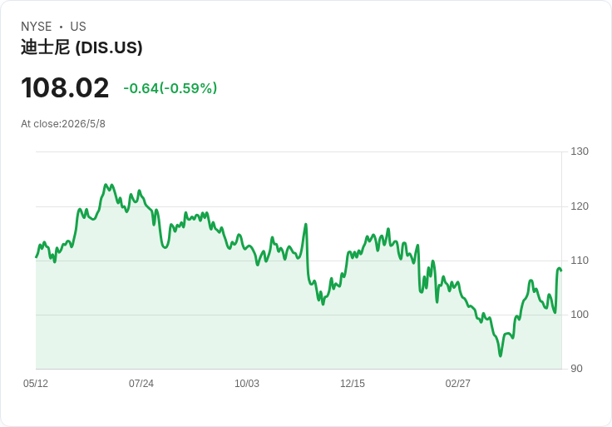Click the 02/27 date axis label
Viewport: 612px width, 427px height.
click(458, 384)
